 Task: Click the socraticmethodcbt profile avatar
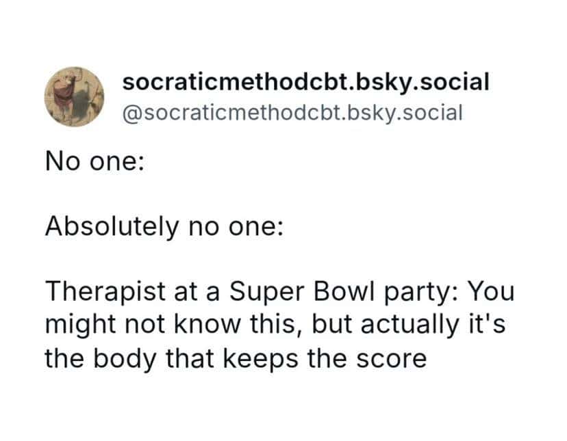pyautogui.click(x=74, y=96)
